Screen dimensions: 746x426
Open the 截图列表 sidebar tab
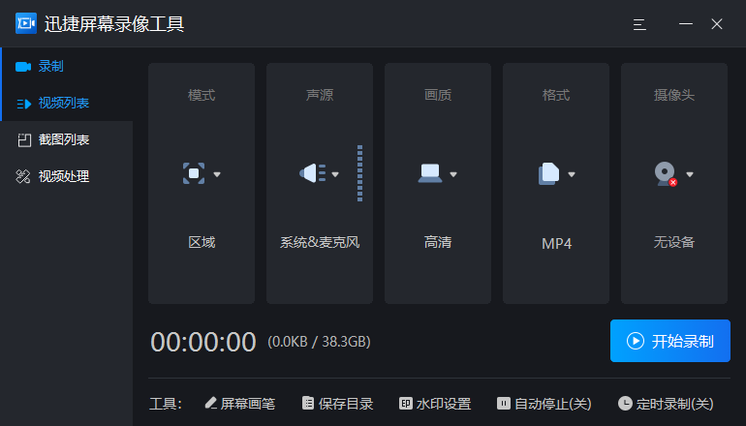[67, 139]
